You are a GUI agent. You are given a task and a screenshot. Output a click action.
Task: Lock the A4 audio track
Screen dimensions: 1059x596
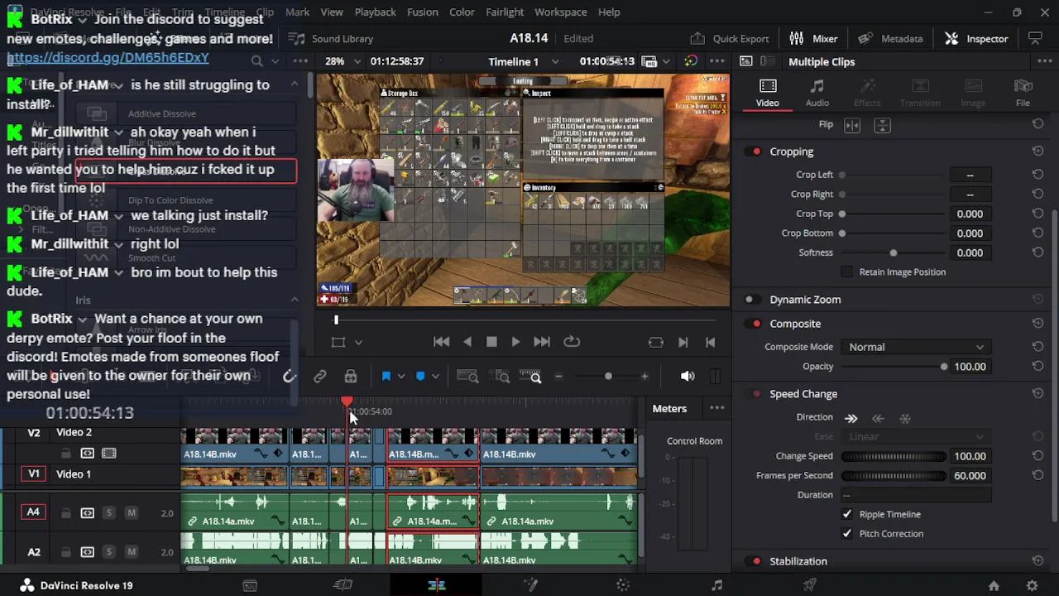point(66,513)
